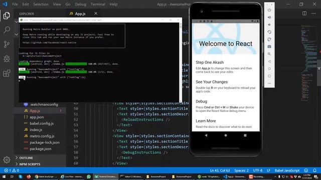Click the feedback smiley in status bar
321x180 pixels.
(306, 170)
